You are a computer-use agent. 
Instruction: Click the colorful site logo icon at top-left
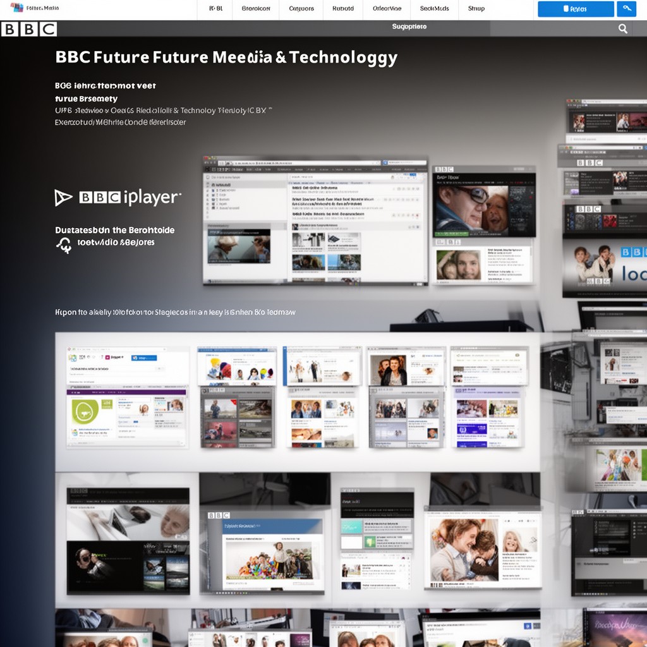pyautogui.click(x=17, y=8)
